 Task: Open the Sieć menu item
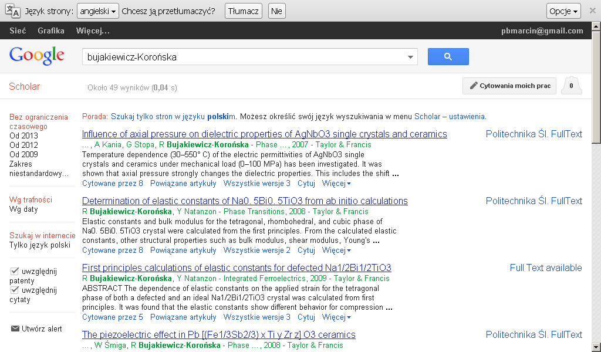pyautogui.click(x=18, y=31)
